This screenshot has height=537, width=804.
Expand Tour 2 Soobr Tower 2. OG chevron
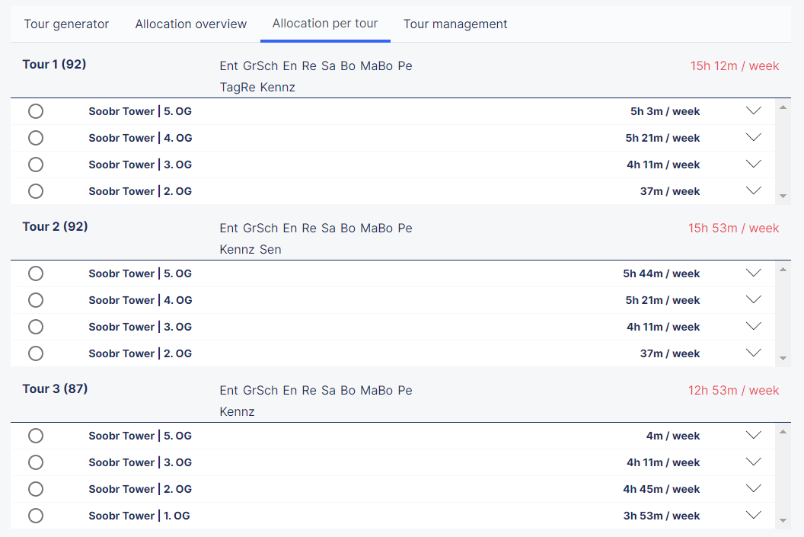click(754, 353)
